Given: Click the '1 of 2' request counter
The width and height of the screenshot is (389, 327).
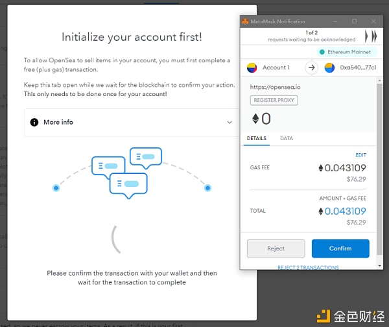Looking at the screenshot, I should (x=312, y=33).
